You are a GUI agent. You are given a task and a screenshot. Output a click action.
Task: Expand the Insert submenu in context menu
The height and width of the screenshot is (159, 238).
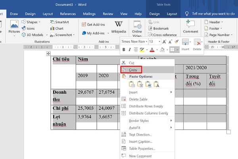click(148, 92)
